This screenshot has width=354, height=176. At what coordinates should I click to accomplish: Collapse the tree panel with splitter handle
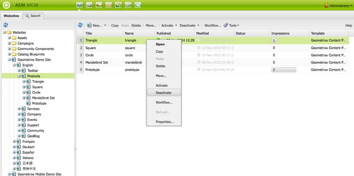[75, 149]
